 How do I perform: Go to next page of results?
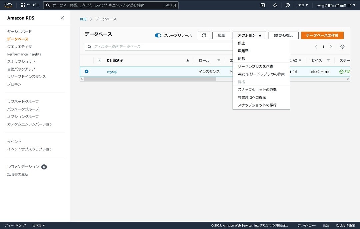331,47
